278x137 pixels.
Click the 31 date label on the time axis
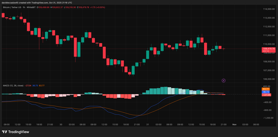pos(148,124)
